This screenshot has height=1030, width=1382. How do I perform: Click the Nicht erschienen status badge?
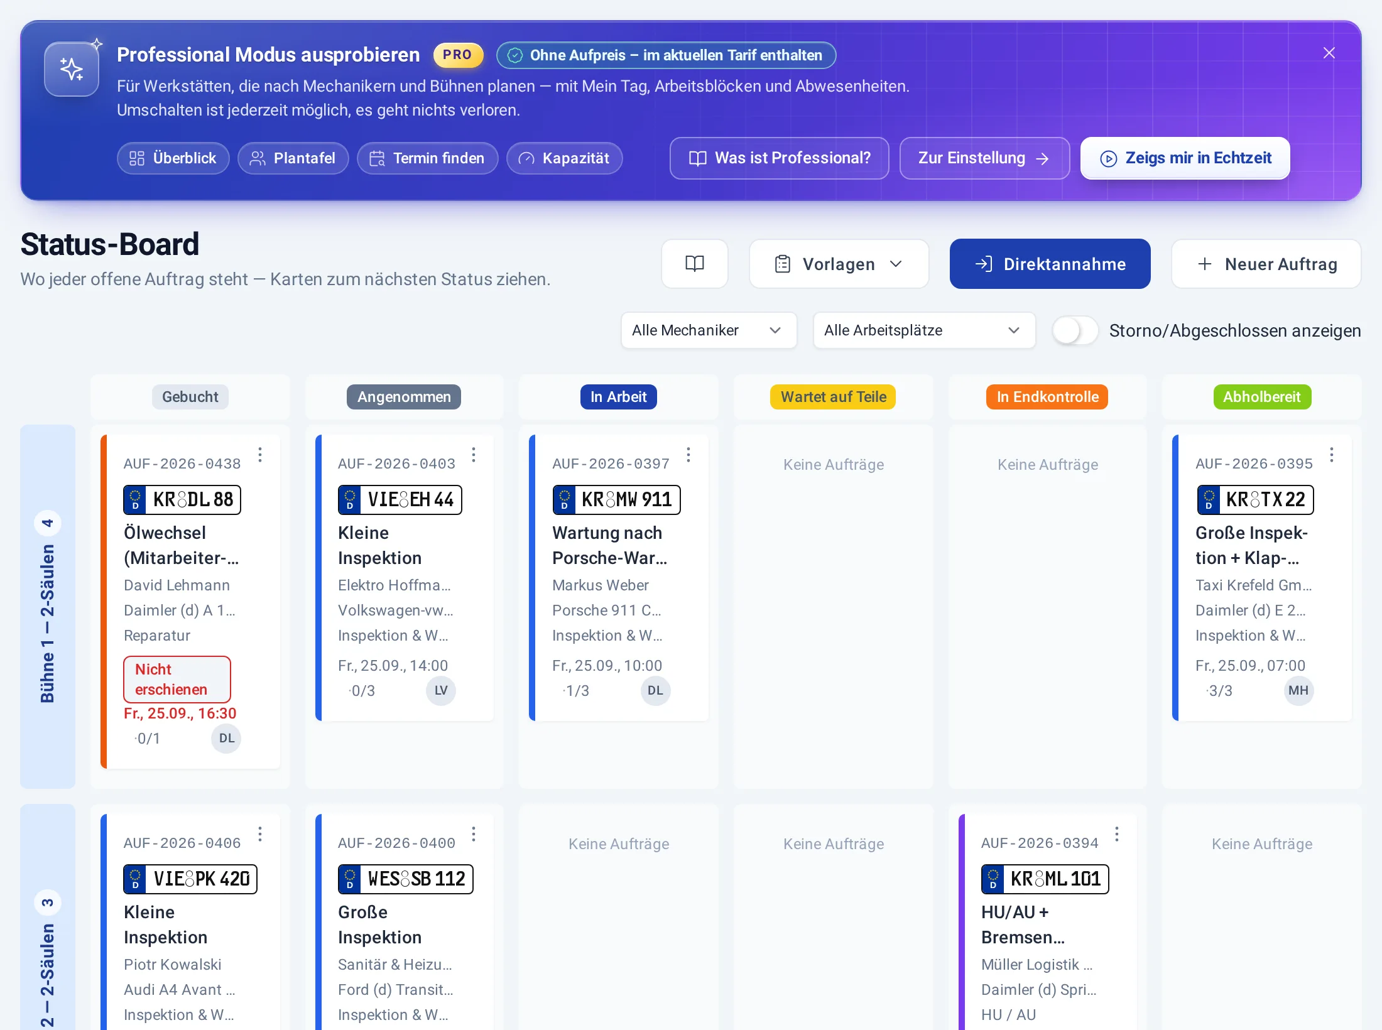[177, 680]
